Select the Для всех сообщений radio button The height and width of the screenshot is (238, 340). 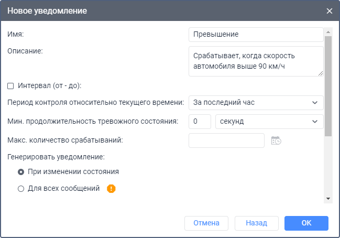[21, 189]
